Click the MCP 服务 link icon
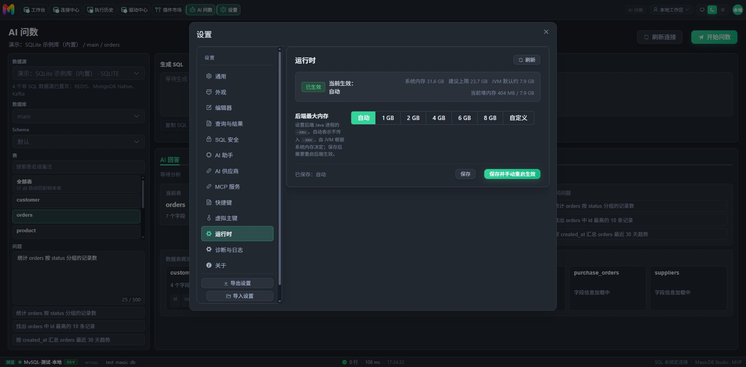The width and height of the screenshot is (746, 367). pos(209,186)
